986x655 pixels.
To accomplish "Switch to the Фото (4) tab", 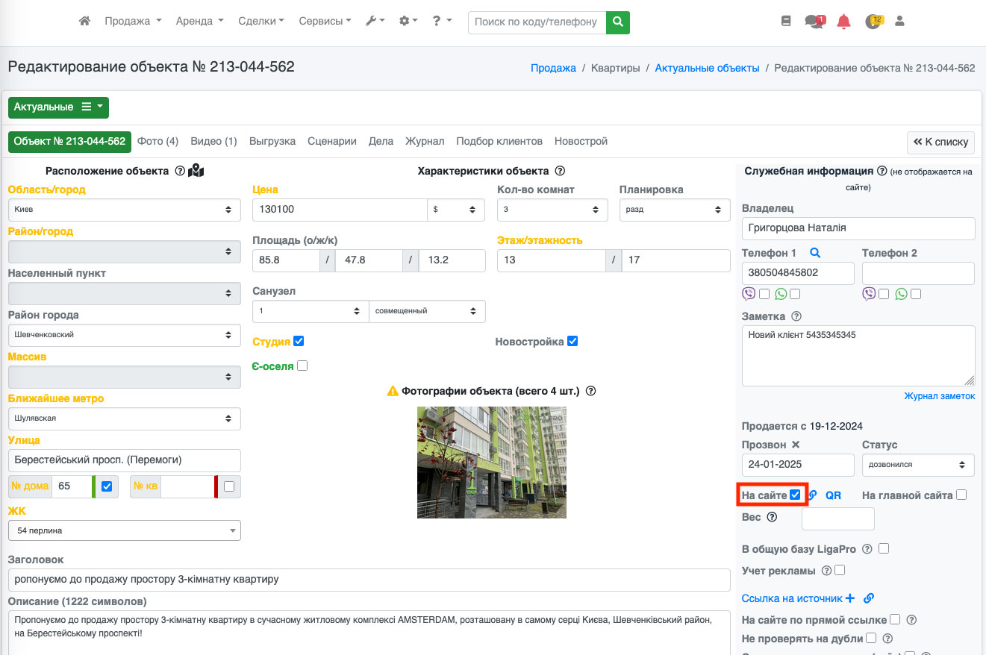I will tap(157, 141).
